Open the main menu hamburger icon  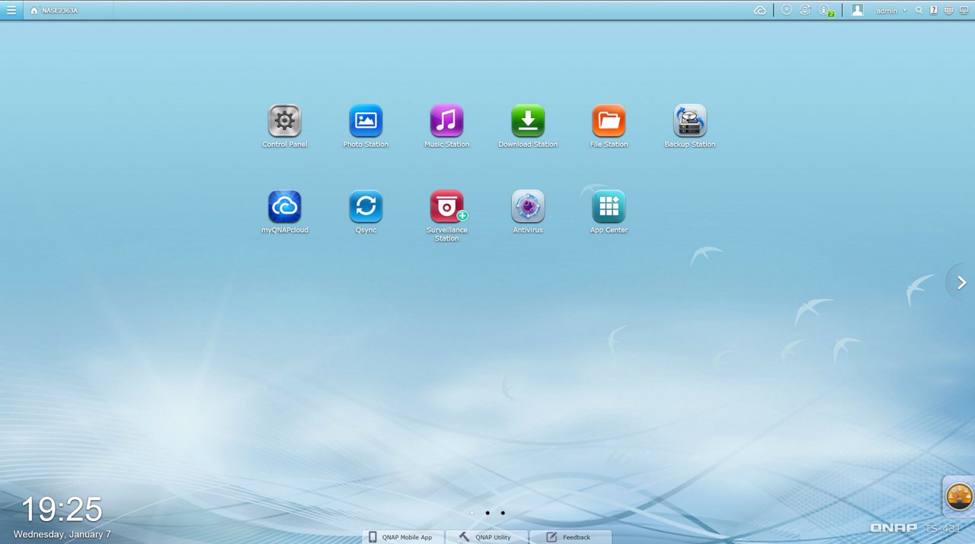11,10
